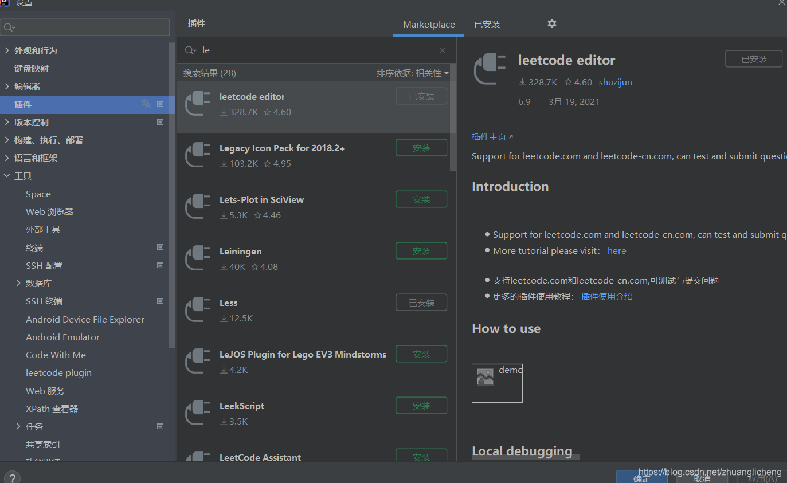The width and height of the screenshot is (787, 483).
Task: Click the Legacy Icon Pack plugin icon
Action: (x=198, y=155)
